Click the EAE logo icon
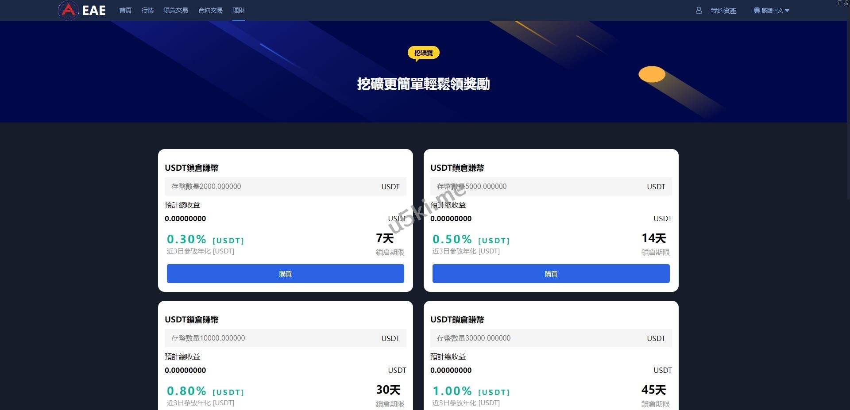Screen dimensions: 850x410 pos(68,10)
